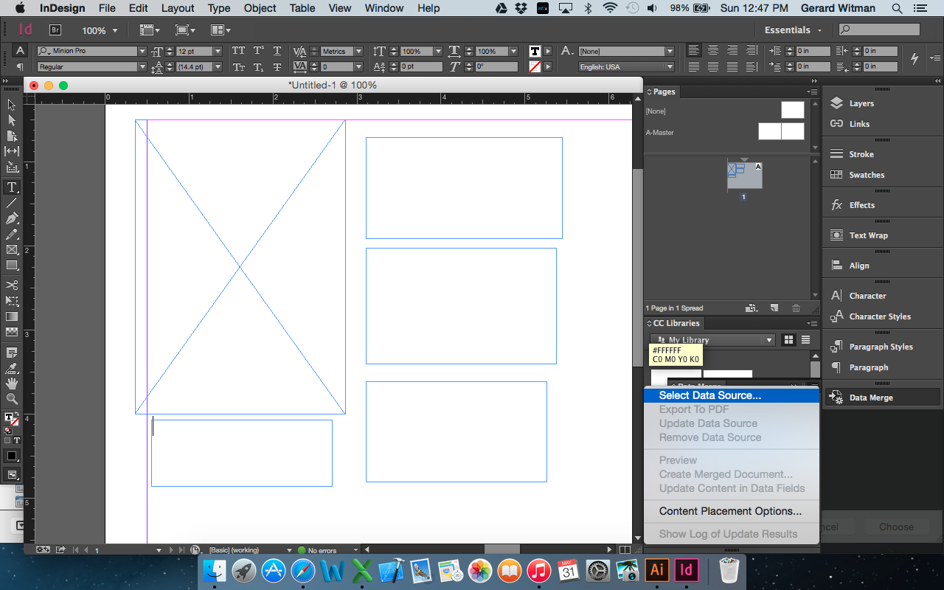Viewport: 944px width, 590px height.
Task: Open the English: USA language dropdown
Action: (x=670, y=67)
